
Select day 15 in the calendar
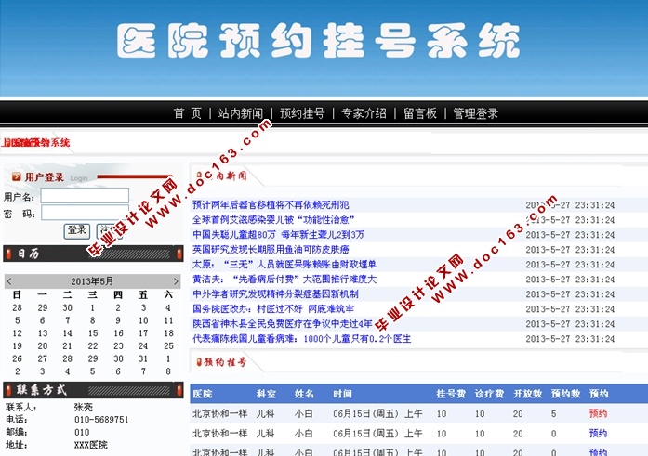point(92,333)
